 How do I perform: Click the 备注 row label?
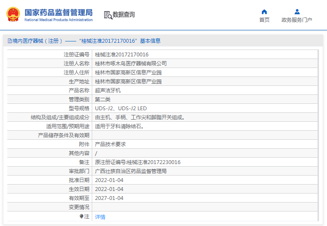point(84,162)
